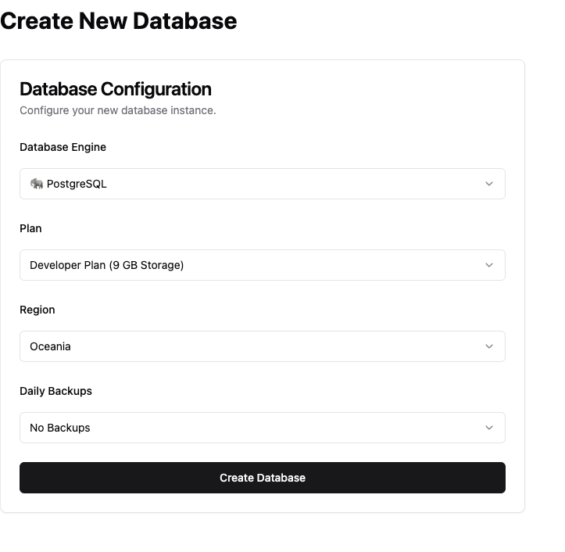Click the chevron arrow in Daily Backups field

[489, 428]
